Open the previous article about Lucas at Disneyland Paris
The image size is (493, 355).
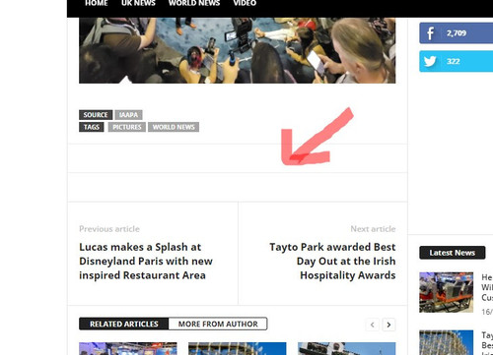[146, 262]
